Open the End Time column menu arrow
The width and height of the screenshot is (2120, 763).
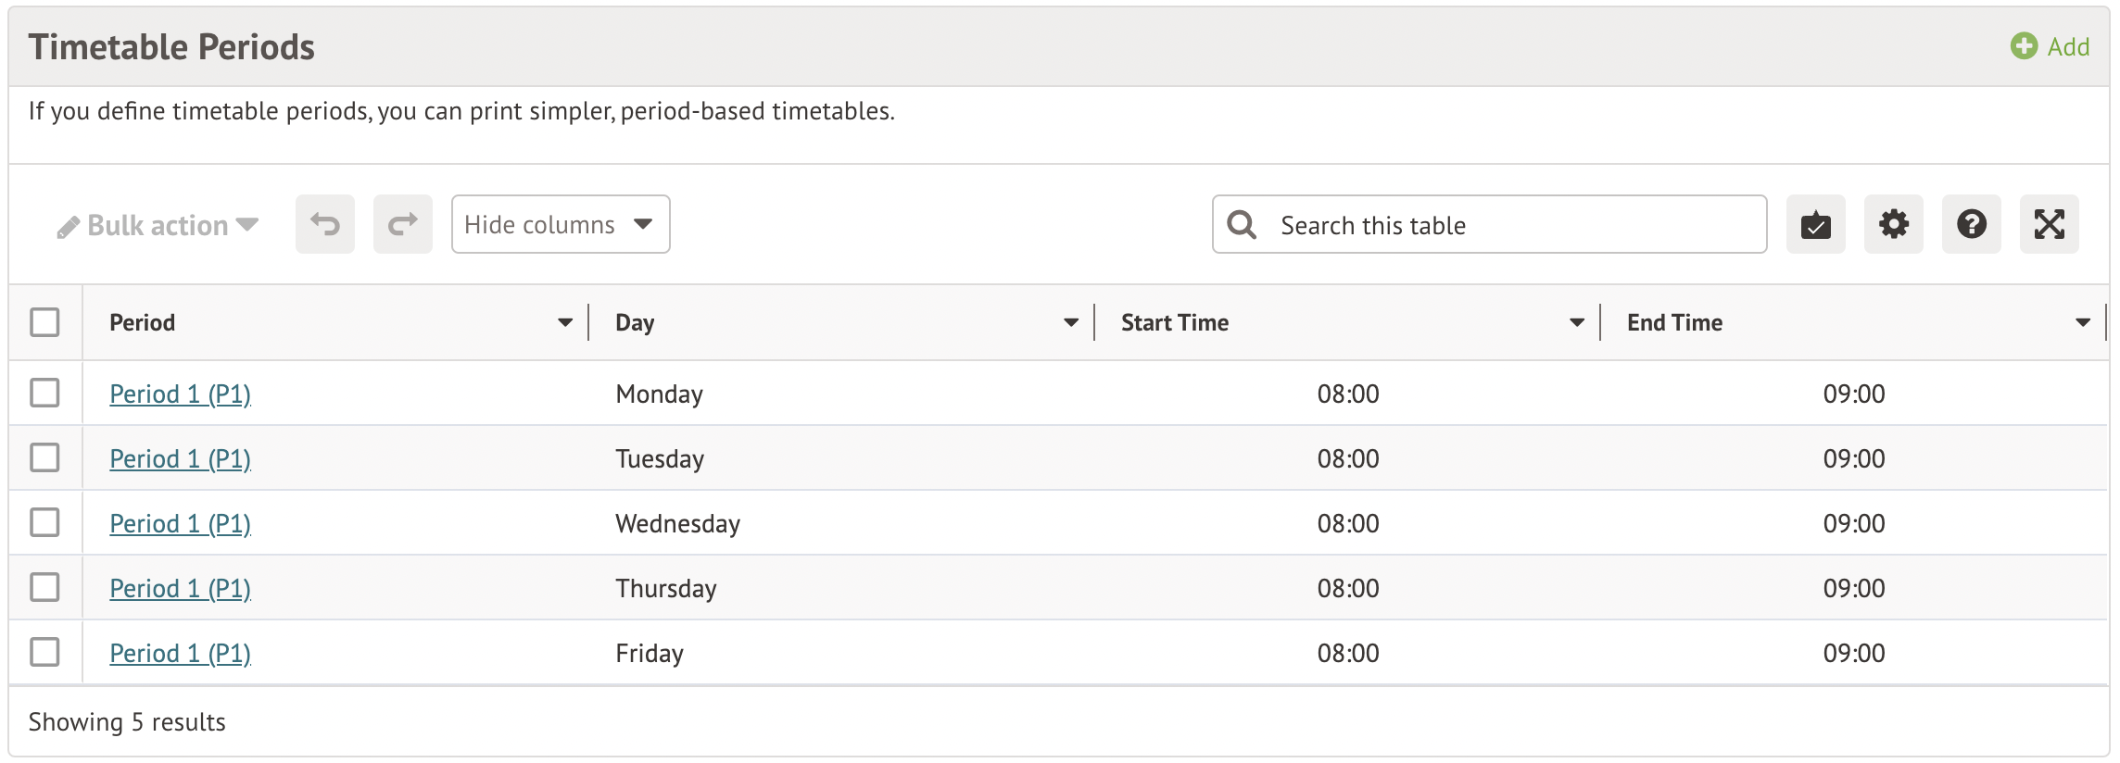[x=2083, y=322]
